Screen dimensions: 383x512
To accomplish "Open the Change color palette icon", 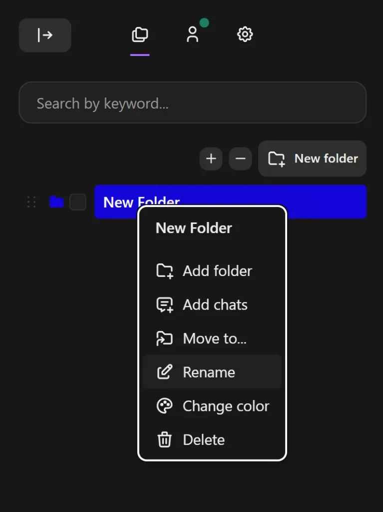I will pos(164,406).
